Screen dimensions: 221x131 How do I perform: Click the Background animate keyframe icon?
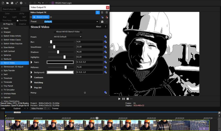click(106, 72)
